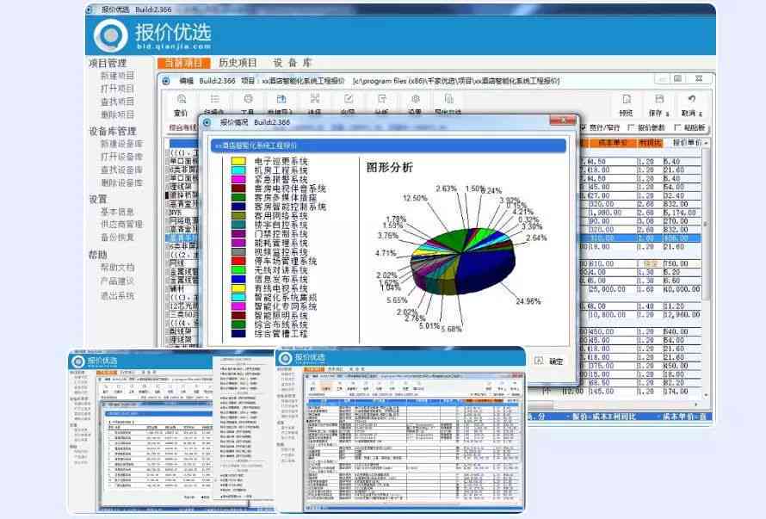Click the red swatch for 停车场管理系统

(x=238, y=261)
